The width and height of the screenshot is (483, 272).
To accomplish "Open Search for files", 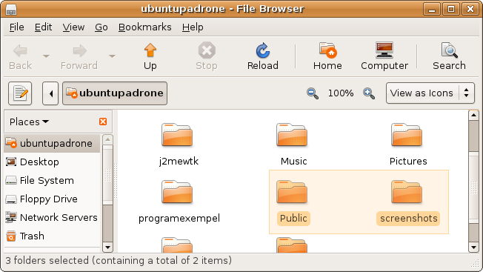I will pos(449,56).
